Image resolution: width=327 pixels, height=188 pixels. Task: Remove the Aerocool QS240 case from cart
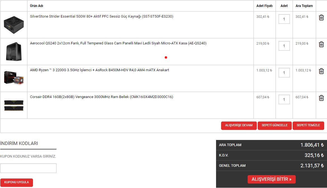click(321, 44)
